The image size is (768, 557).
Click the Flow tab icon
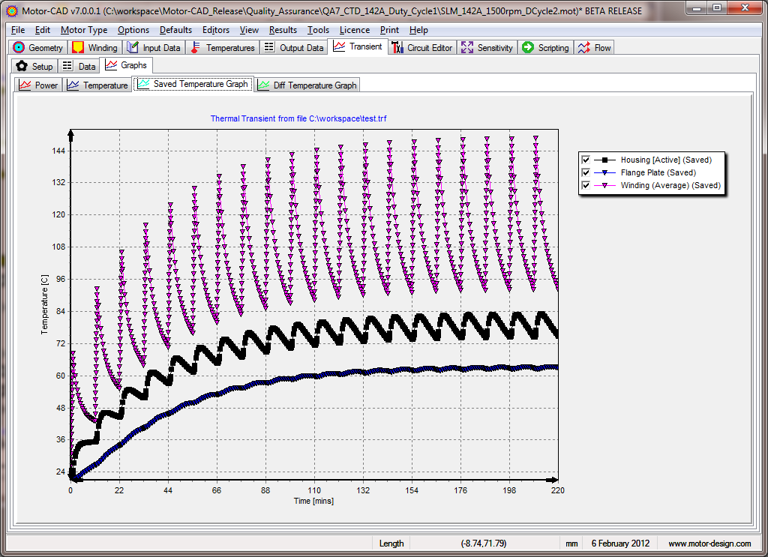pyautogui.click(x=583, y=47)
